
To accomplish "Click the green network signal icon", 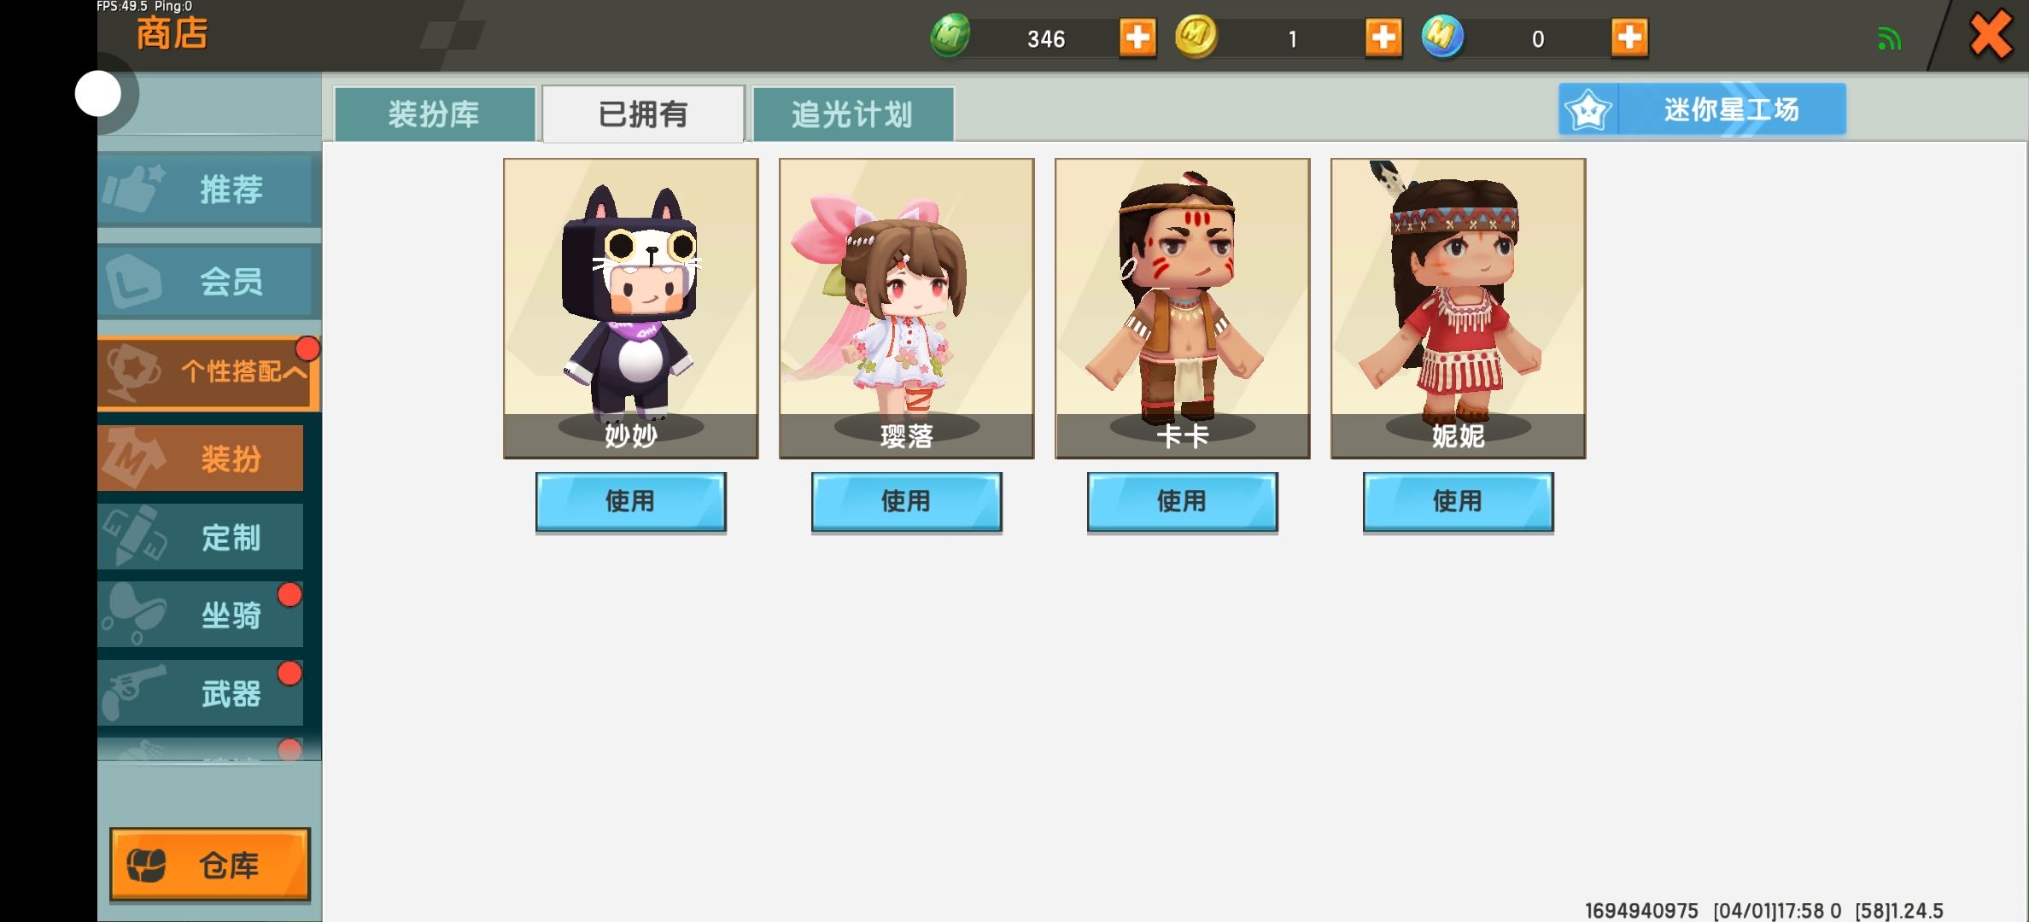I will click(x=1890, y=39).
